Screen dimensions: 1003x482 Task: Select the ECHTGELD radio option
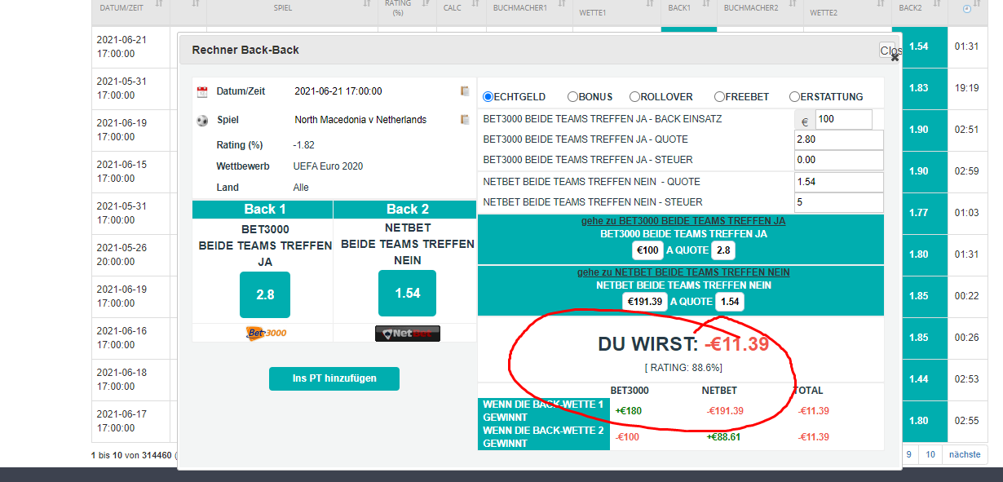[x=488, y=96]
